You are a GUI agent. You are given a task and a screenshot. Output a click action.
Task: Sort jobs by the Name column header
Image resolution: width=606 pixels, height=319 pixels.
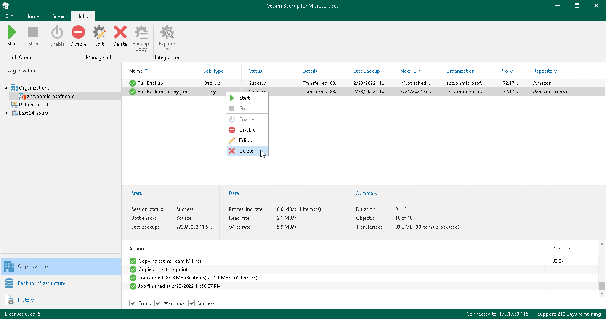159,71
